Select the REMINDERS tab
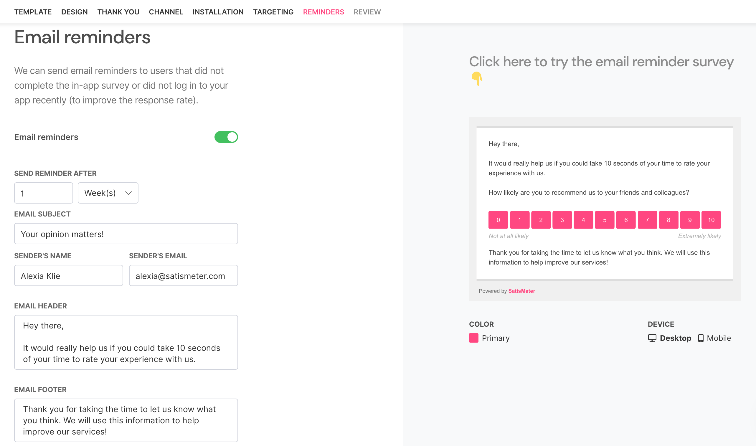The width and height of the screenshot is (756, 446). [x=323, y=12]
